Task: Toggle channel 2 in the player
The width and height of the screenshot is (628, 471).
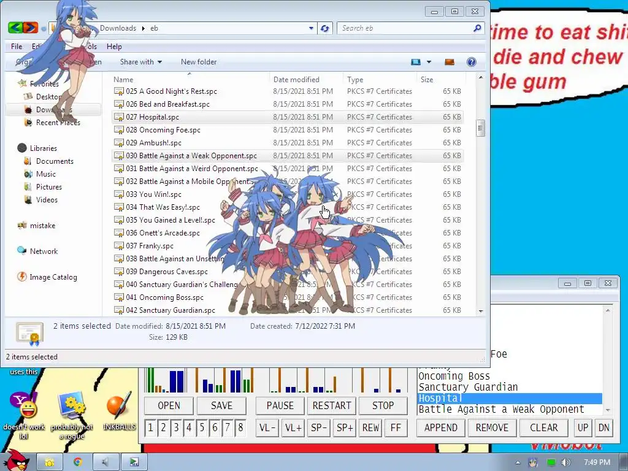Action: [x=163, y=427]
